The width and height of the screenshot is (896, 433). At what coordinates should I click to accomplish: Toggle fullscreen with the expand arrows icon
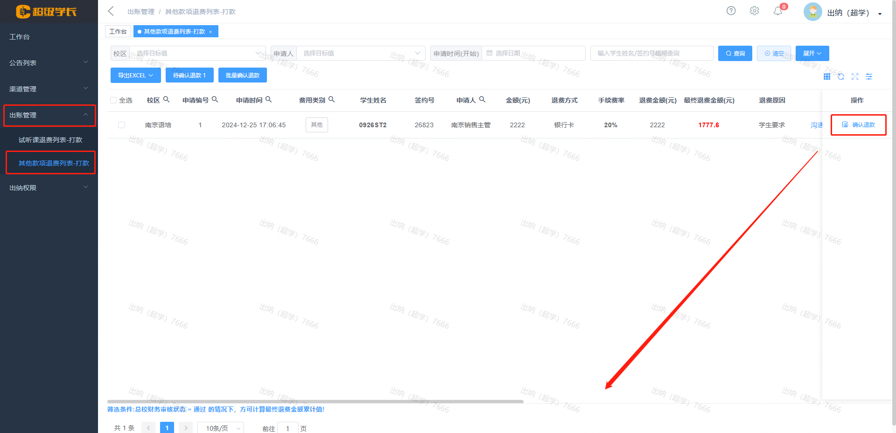(855, 76)
